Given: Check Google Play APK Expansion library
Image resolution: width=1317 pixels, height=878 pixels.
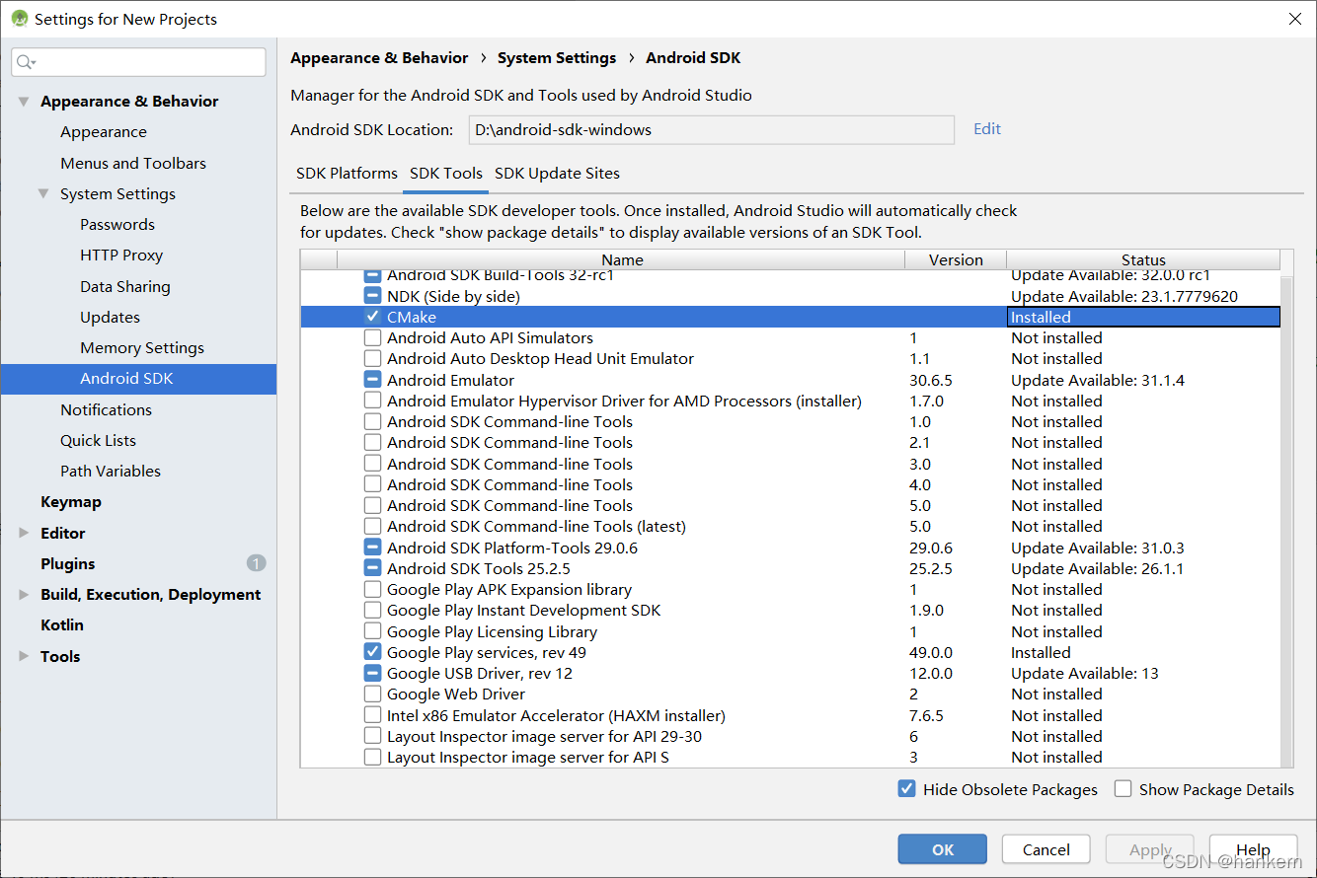Looking at the screenshot, I should tap(372, 589).
